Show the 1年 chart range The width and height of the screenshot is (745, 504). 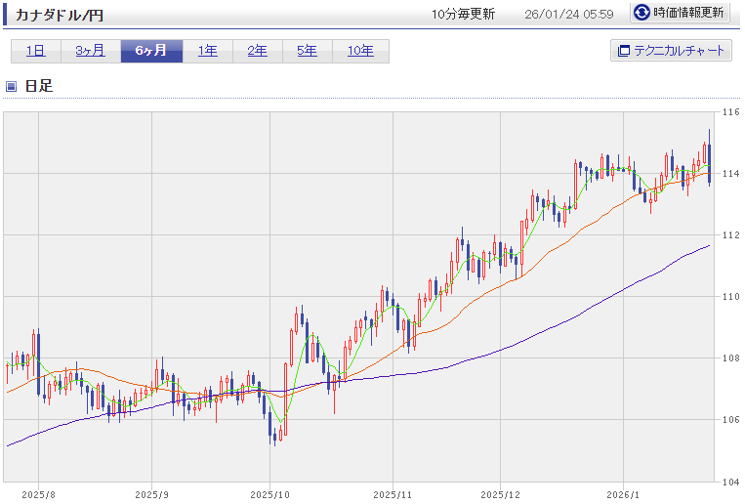[x=208, y=51]
